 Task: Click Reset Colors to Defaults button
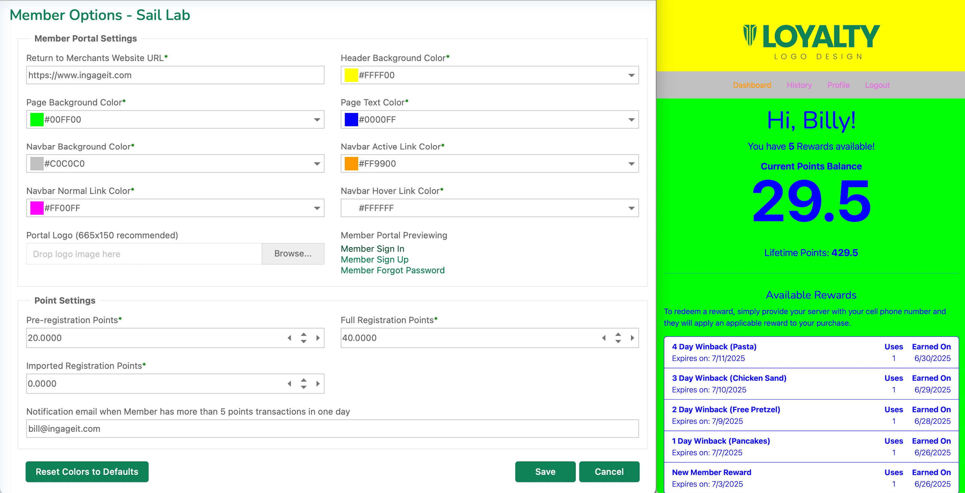click(87, 472)
